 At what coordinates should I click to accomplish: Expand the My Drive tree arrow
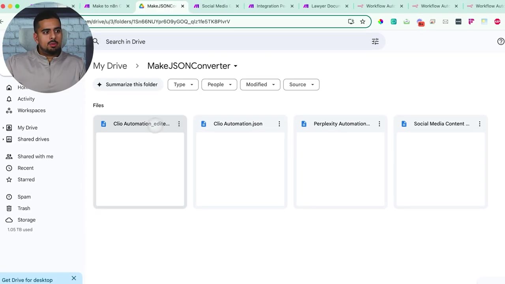click(4, 128)
